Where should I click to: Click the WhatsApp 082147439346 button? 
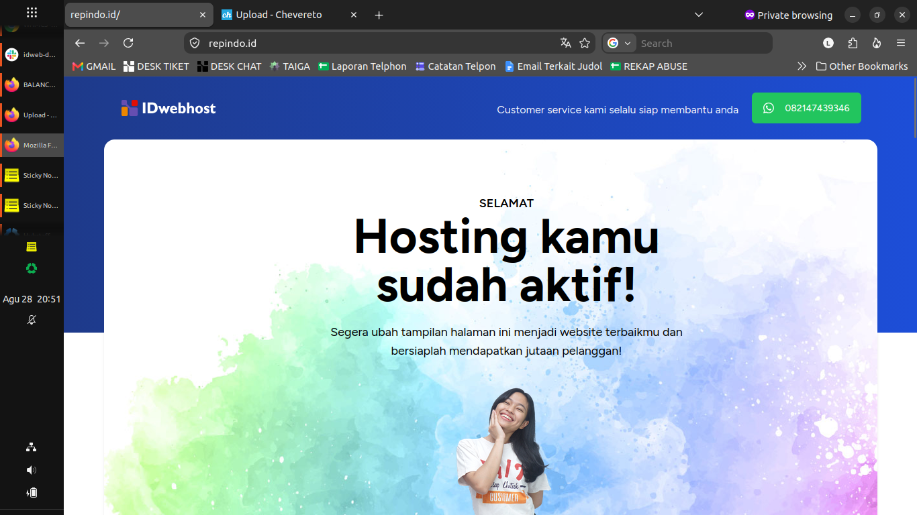806,108
